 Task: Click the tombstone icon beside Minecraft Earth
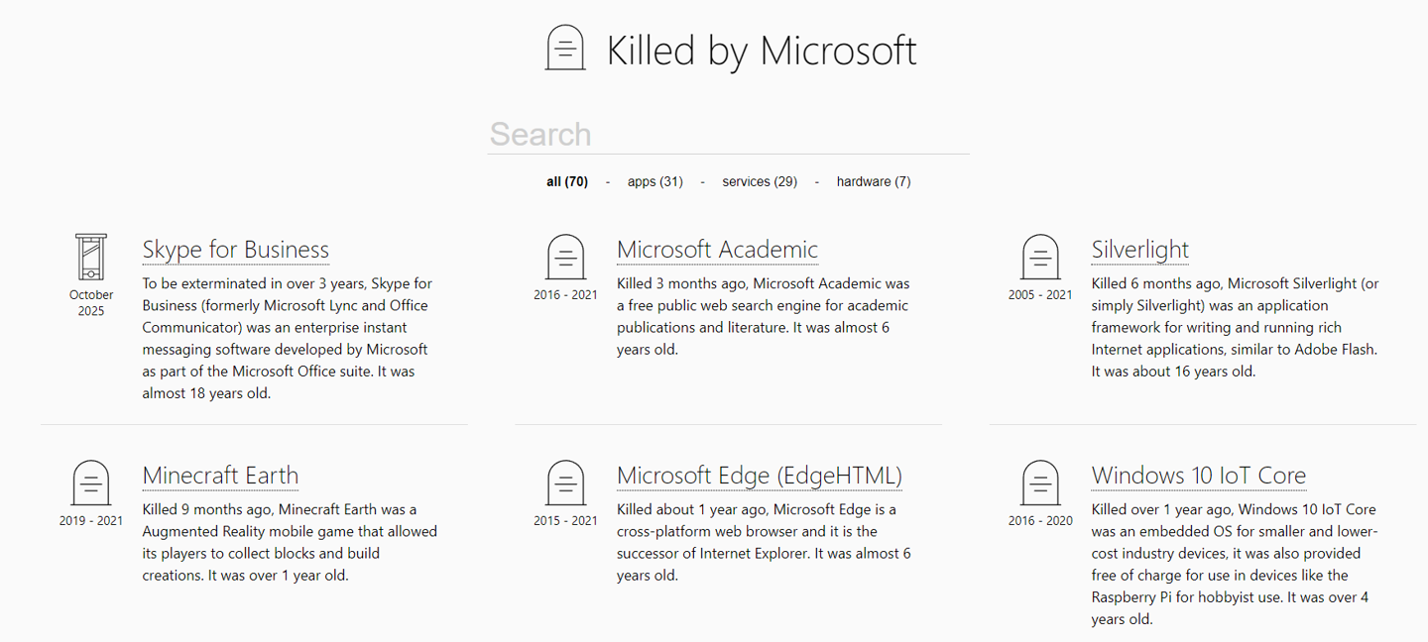click(91, 483)
